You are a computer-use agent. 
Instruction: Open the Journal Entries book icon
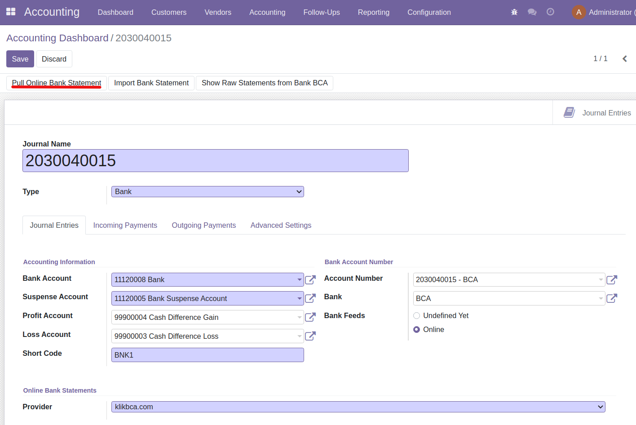569,112
